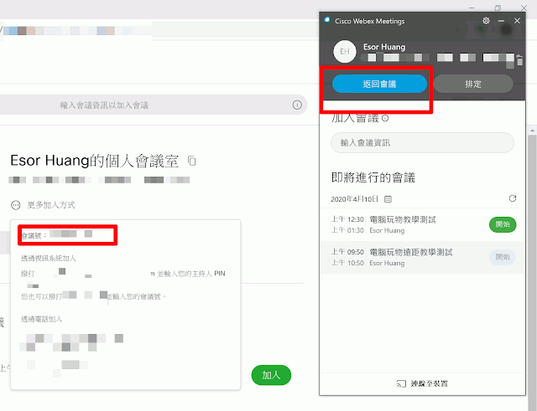Viewport: 537px width, 411px height.
Task: Minimize the Cisco Webex Meetings window
Action: point(501,21)
